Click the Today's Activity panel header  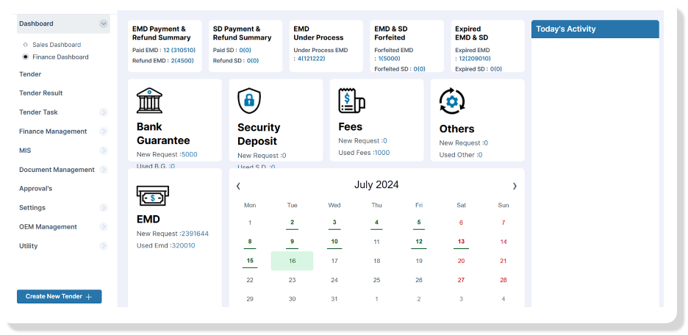click(x=595, y=29)
